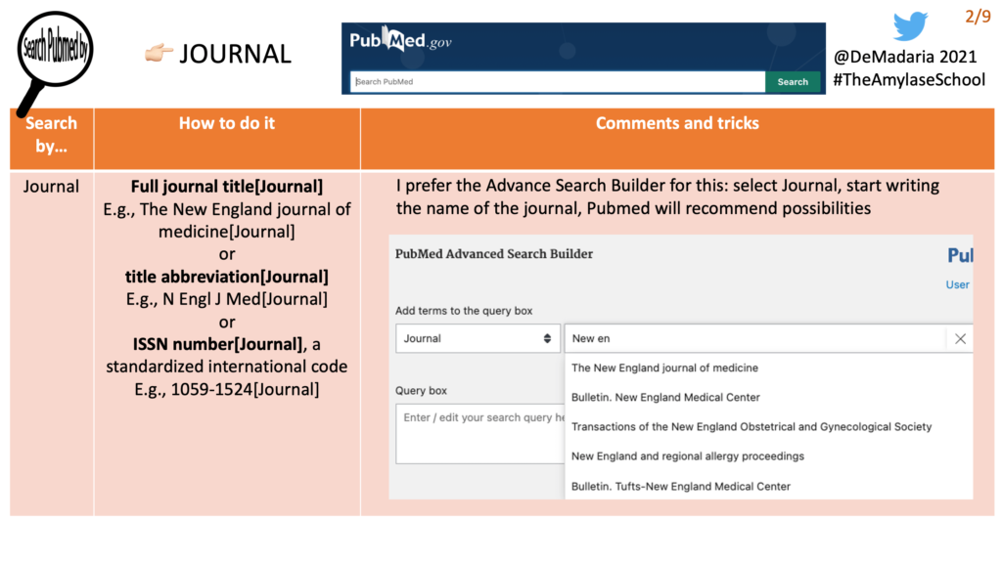Clear the journal search with the X icon
This screenshot has height=563, width=1002.
coord(960,338)
